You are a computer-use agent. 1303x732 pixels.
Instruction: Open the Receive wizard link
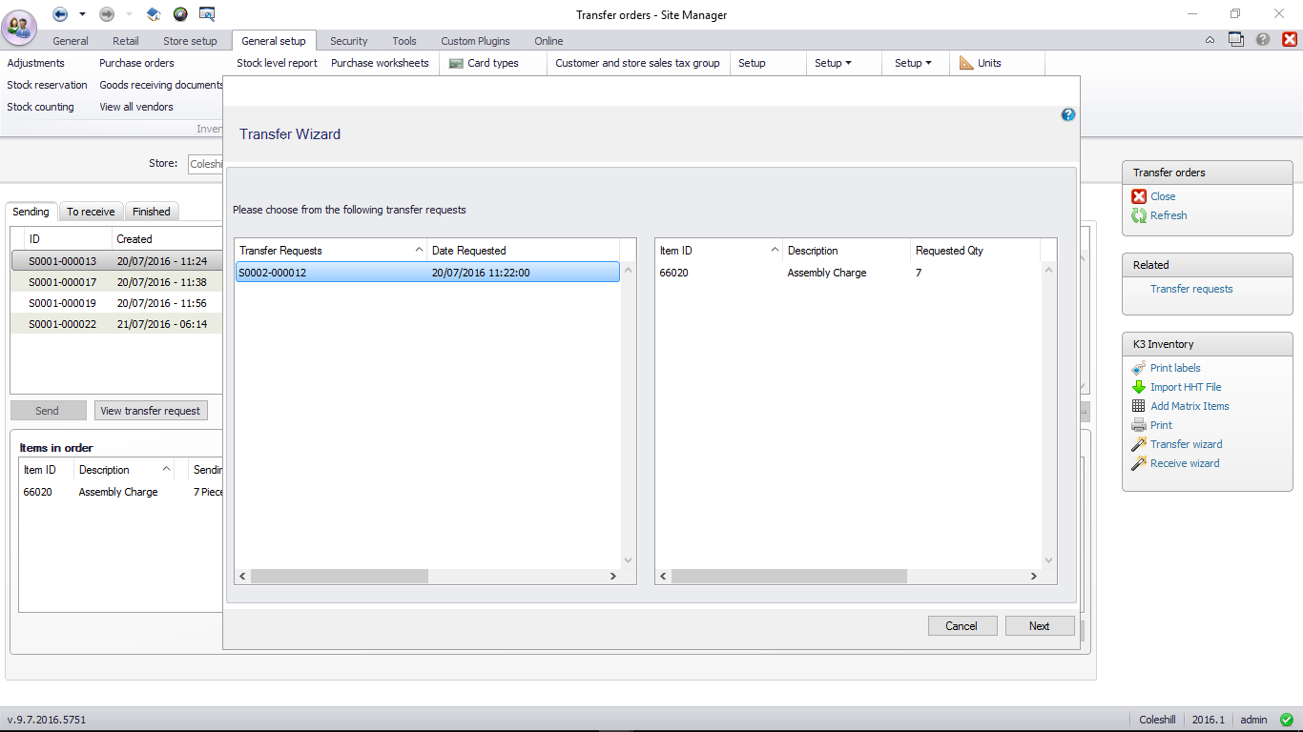tap(1184, 463)
